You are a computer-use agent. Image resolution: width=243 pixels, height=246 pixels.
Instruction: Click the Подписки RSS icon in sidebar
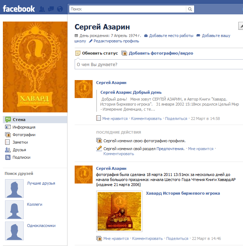[x=8, y=157]
